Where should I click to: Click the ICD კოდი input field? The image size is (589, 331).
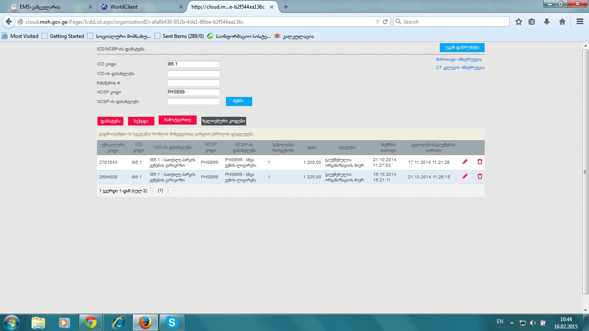(x=193, y=64)
